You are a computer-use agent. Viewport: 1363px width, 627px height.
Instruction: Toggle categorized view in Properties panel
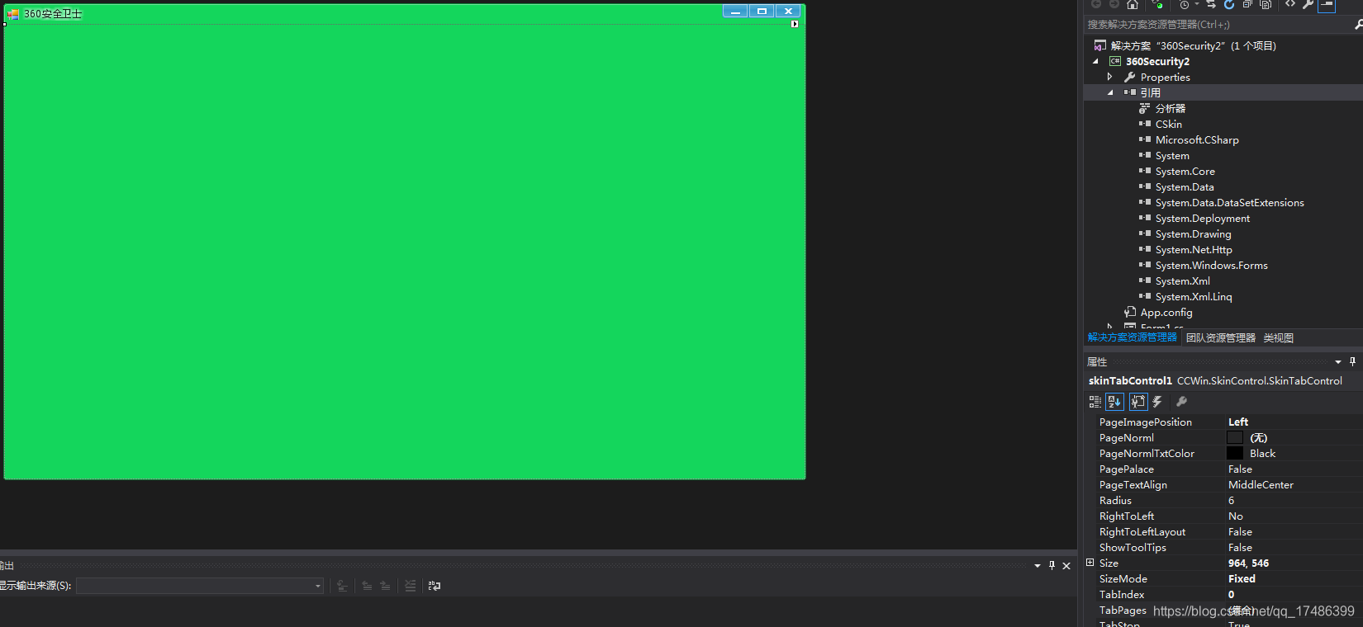[x=1095, y=402]
